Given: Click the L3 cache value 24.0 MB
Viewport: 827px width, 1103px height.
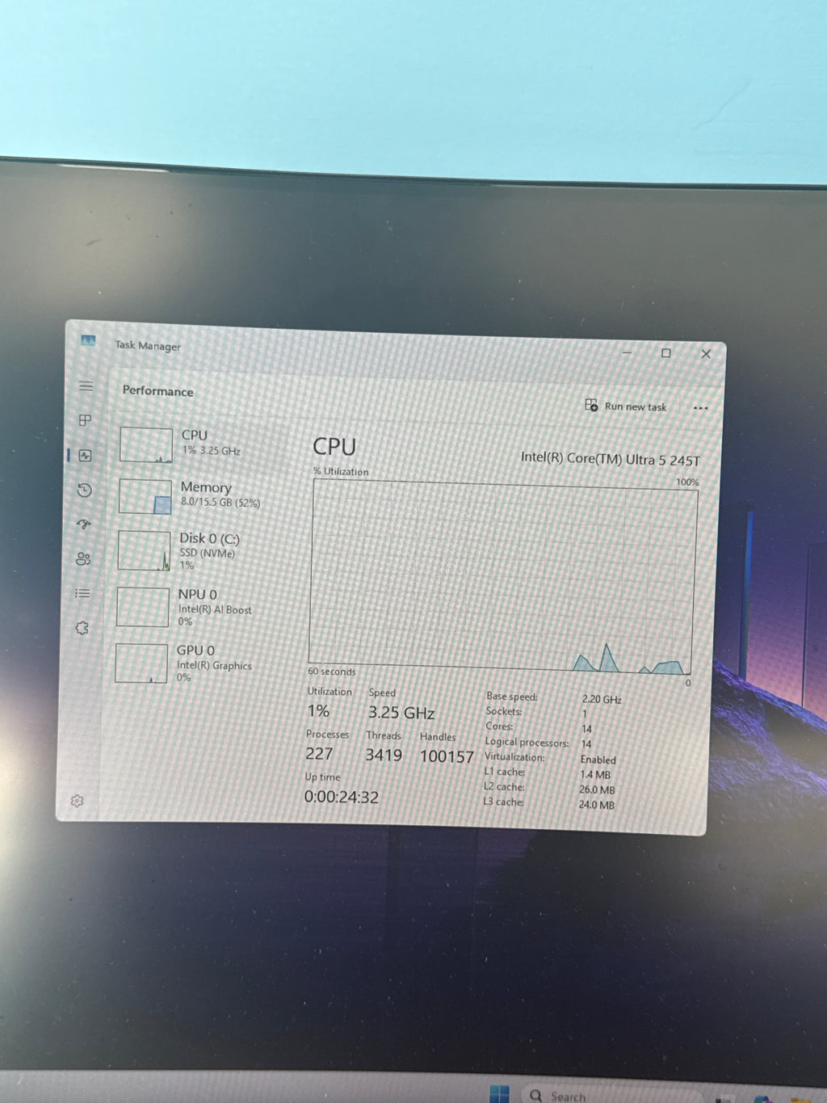Looking at the screenshot, I should [596, 805].
